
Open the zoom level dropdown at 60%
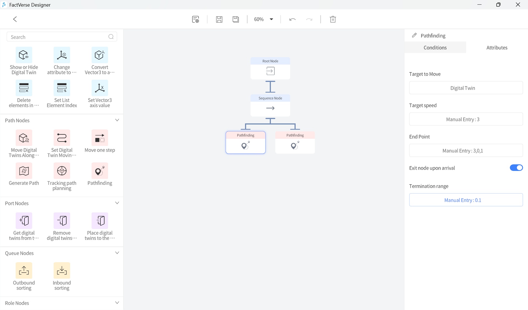[271, 19]
